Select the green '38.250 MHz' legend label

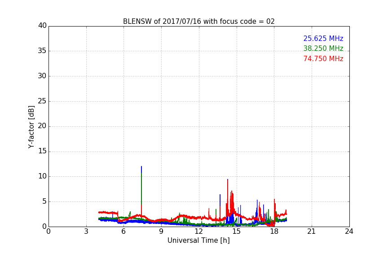(x=323, y=48)
